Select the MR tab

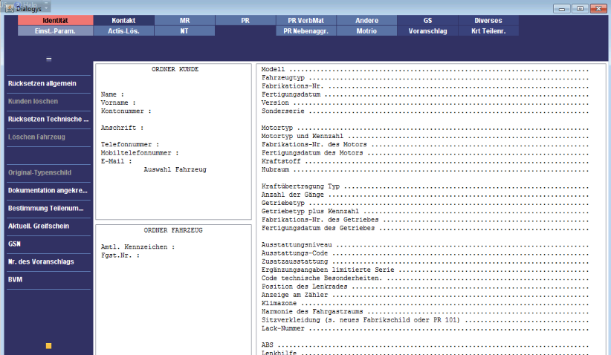click(184, 21)
